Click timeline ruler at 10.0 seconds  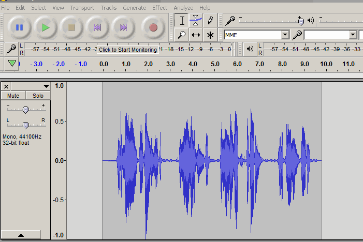coord(326,64)
